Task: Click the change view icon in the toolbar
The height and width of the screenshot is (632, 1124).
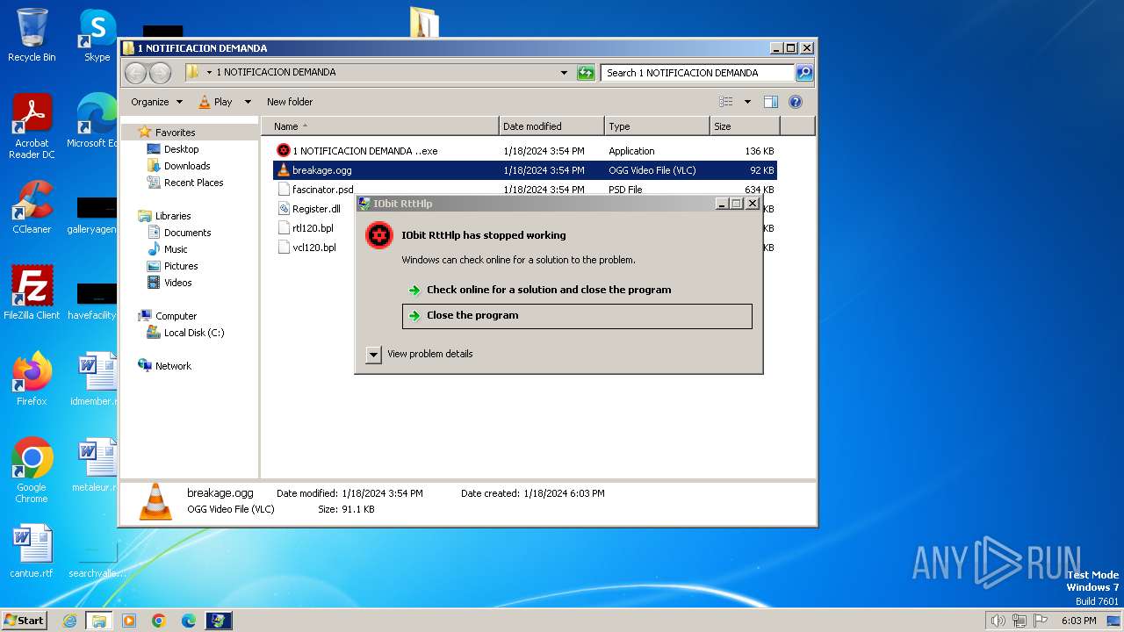Action: (x=726, y=102)
